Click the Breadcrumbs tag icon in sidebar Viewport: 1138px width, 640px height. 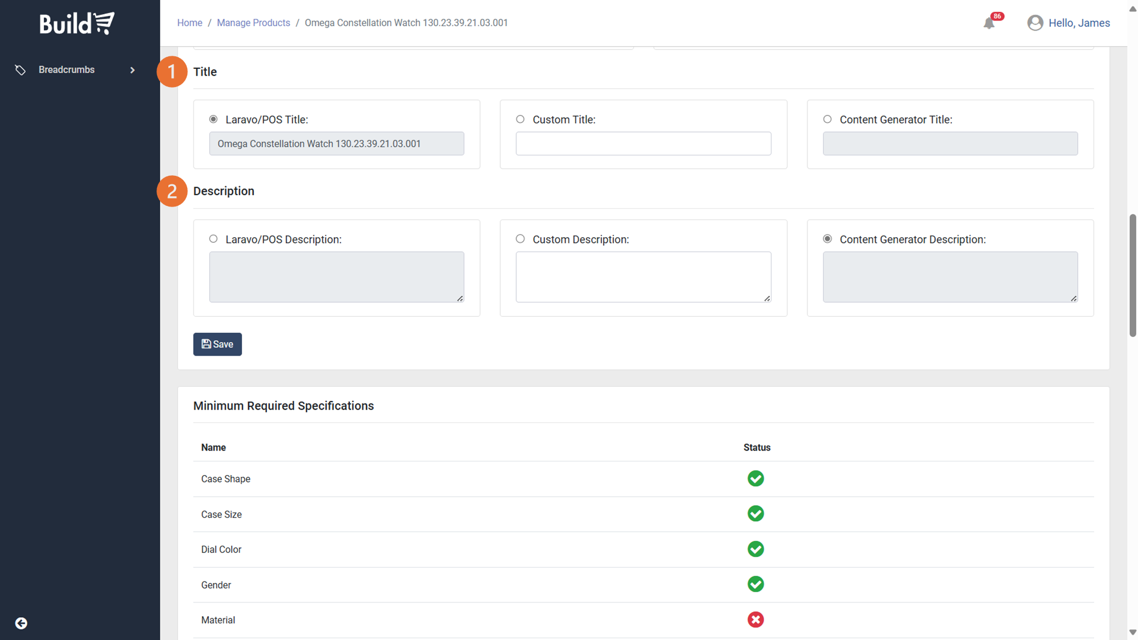[x=20, y=70]
